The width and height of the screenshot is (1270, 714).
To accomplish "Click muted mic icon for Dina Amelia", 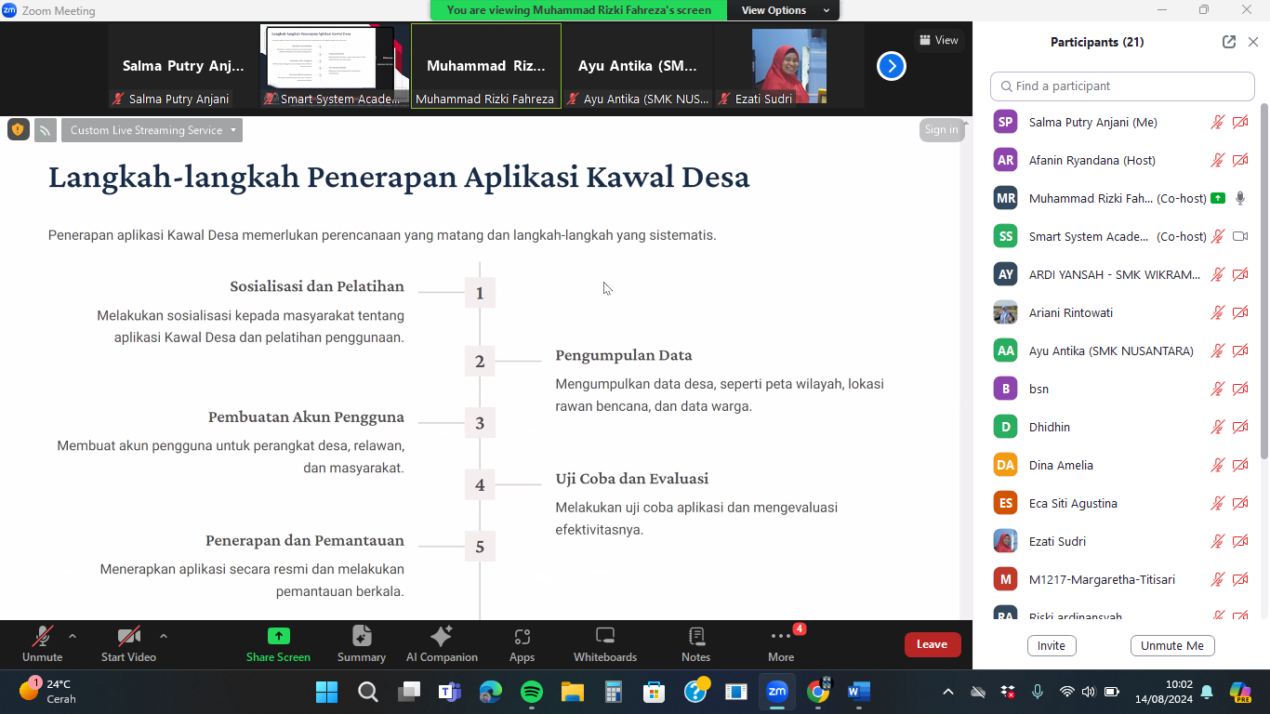I will (x=1218, y=465).
